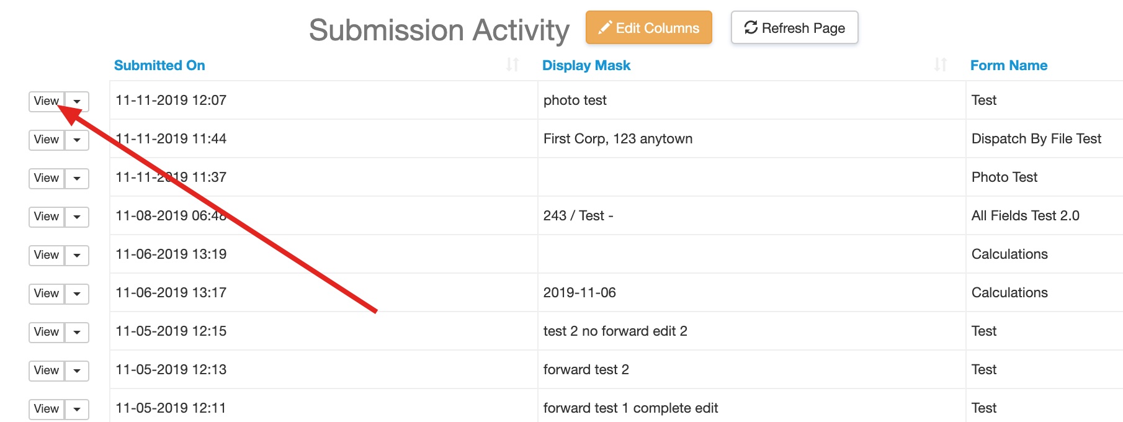This screenshot has height=422, width=1123.
Task: View the First Corp, 123 anytown submission
Action: pyautogui.click(x=47, y=140)
